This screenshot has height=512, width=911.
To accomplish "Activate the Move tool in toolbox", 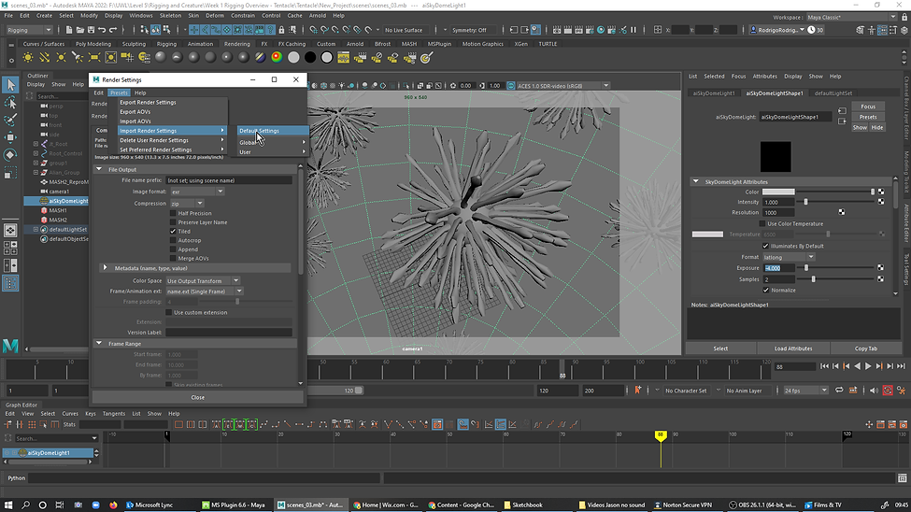I will tap(10, 137).
